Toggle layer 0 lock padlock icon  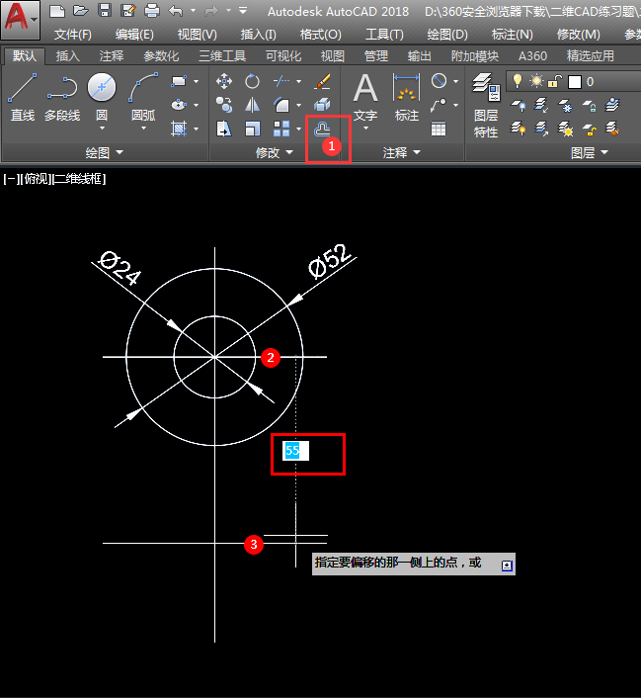click(x=554, y=81)
